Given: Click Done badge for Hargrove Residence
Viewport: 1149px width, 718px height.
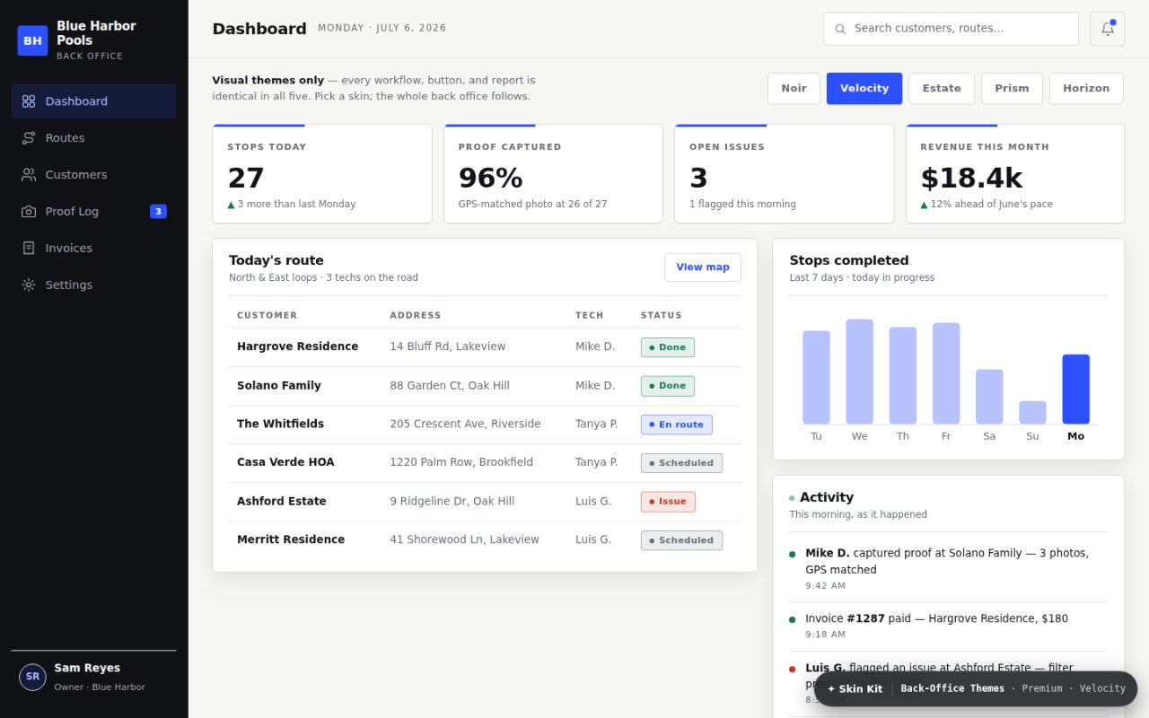Looking at the screenshot, I should click(x=667, y=347).
